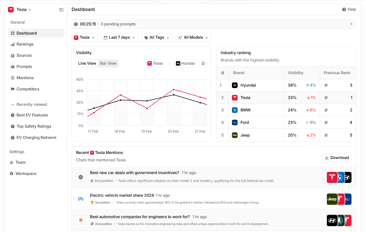
Task: Click Tesla logo thumbnail in government incentives row
Action: pos(332,177)
